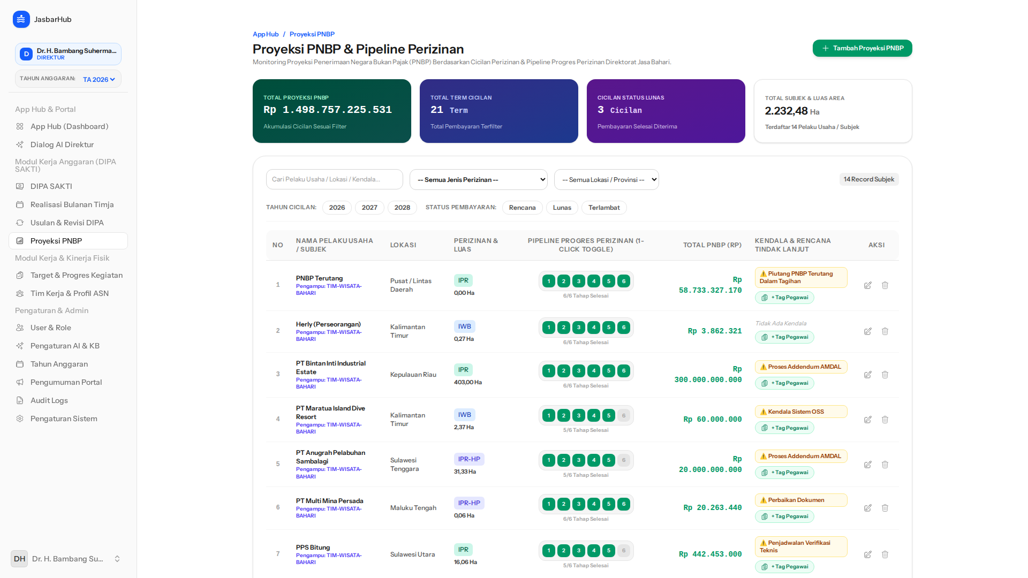Screen dimensions: 1028x578
Task: Expand the TA 2026 budget year selector
Action: [99, 79]
